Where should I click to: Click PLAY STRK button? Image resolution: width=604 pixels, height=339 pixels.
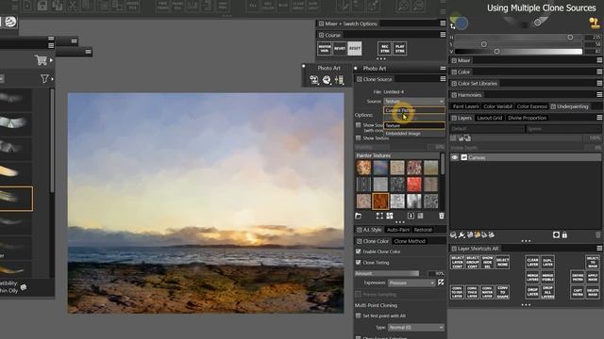(x=400, y=48)
